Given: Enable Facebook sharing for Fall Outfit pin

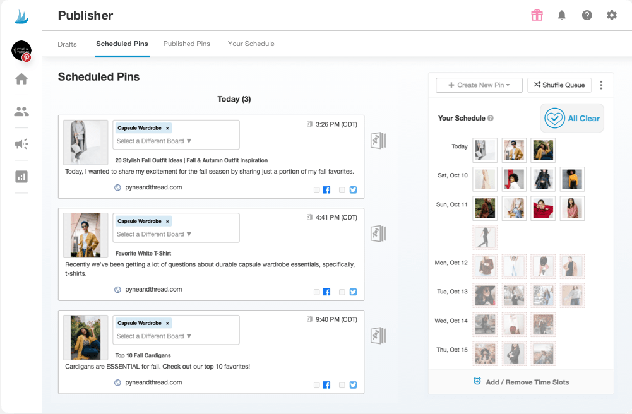Looking at the screenshot, I should click(317, 190).
